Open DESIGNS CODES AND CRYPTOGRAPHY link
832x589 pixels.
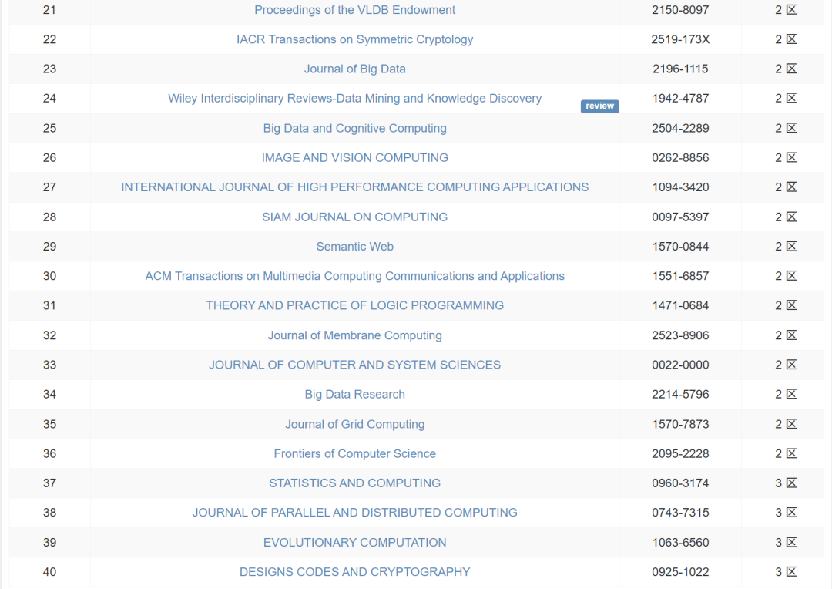click(x=354, y=572)
